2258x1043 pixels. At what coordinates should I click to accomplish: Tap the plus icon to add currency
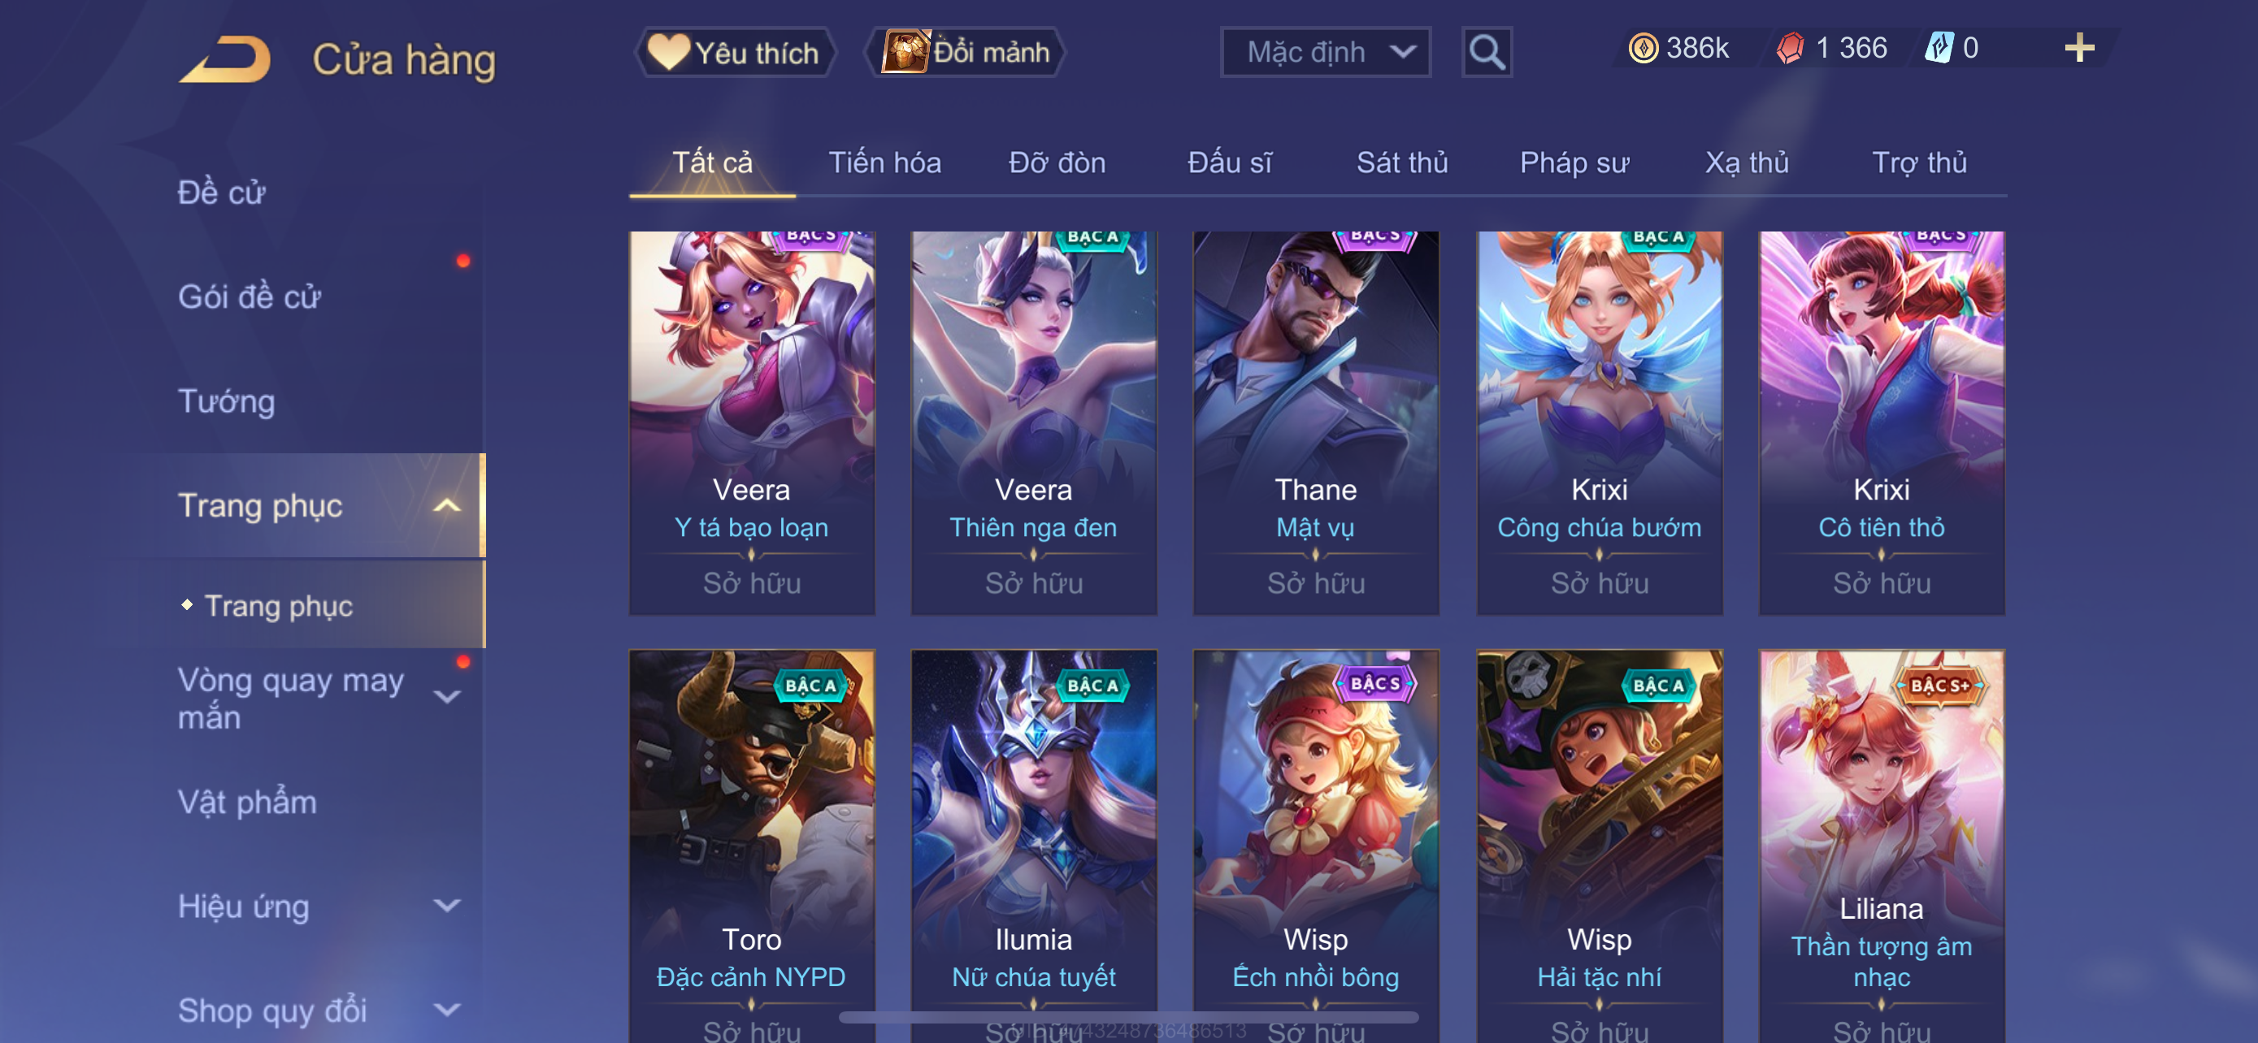pos(2079,47)
